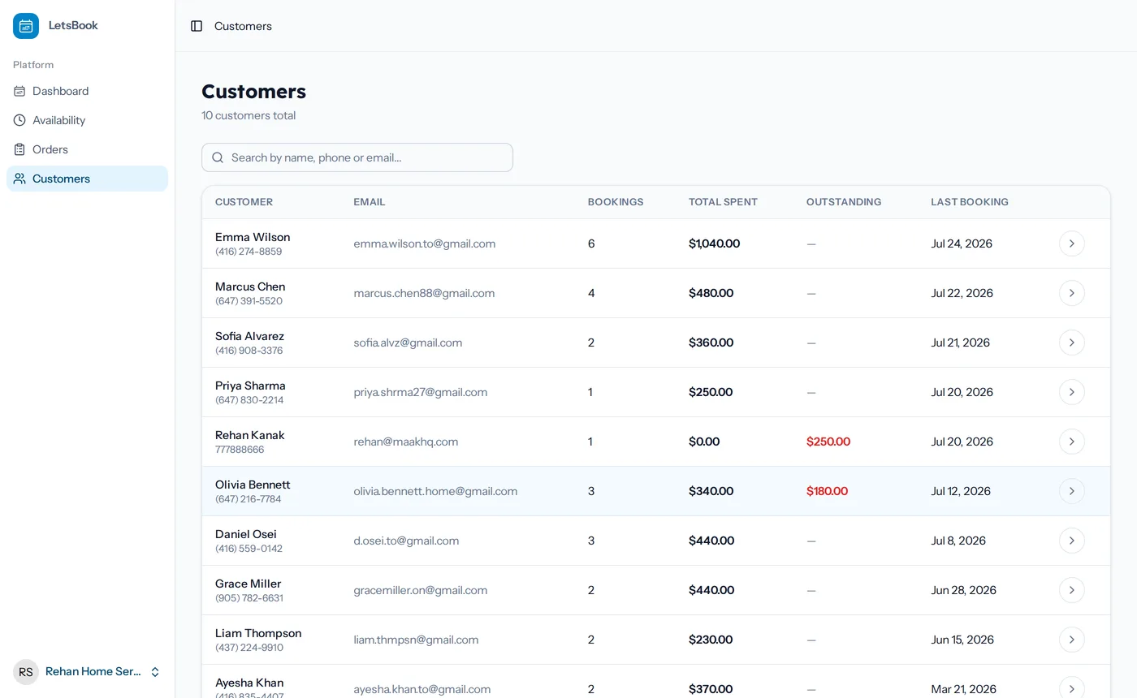
Task: Click email sofia.alvz@gmail.com
Action: pos(408,343)
